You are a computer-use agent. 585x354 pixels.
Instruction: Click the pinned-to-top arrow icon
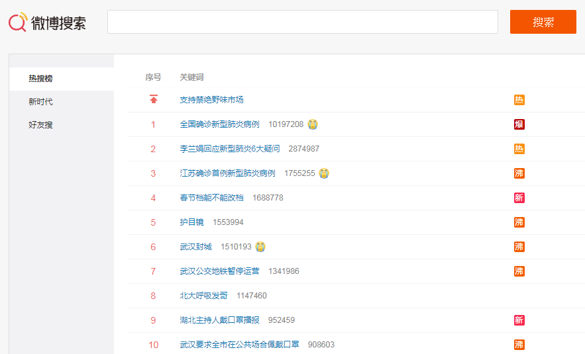153,99
